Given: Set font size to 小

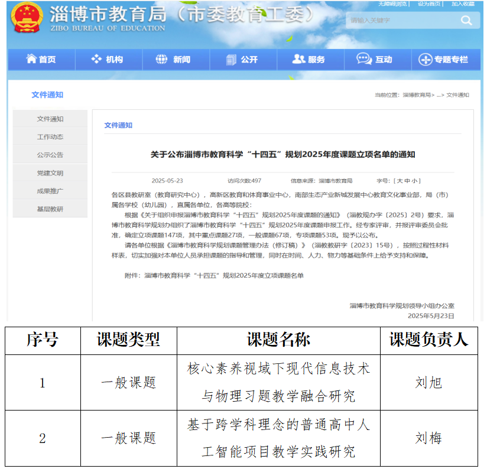Looking at the screenshot, I should (x=415, y=181).
